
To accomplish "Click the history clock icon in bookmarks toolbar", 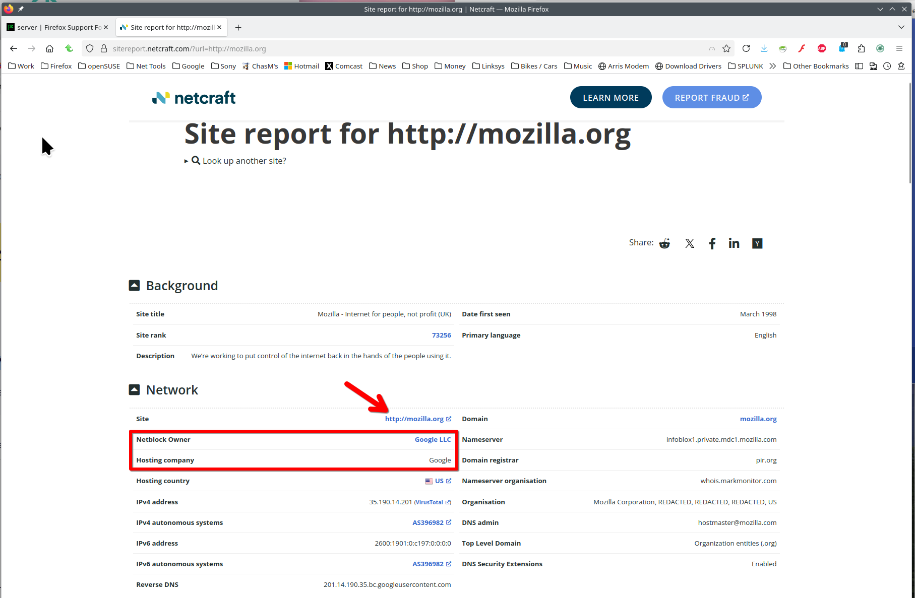I will pos(887,66).
